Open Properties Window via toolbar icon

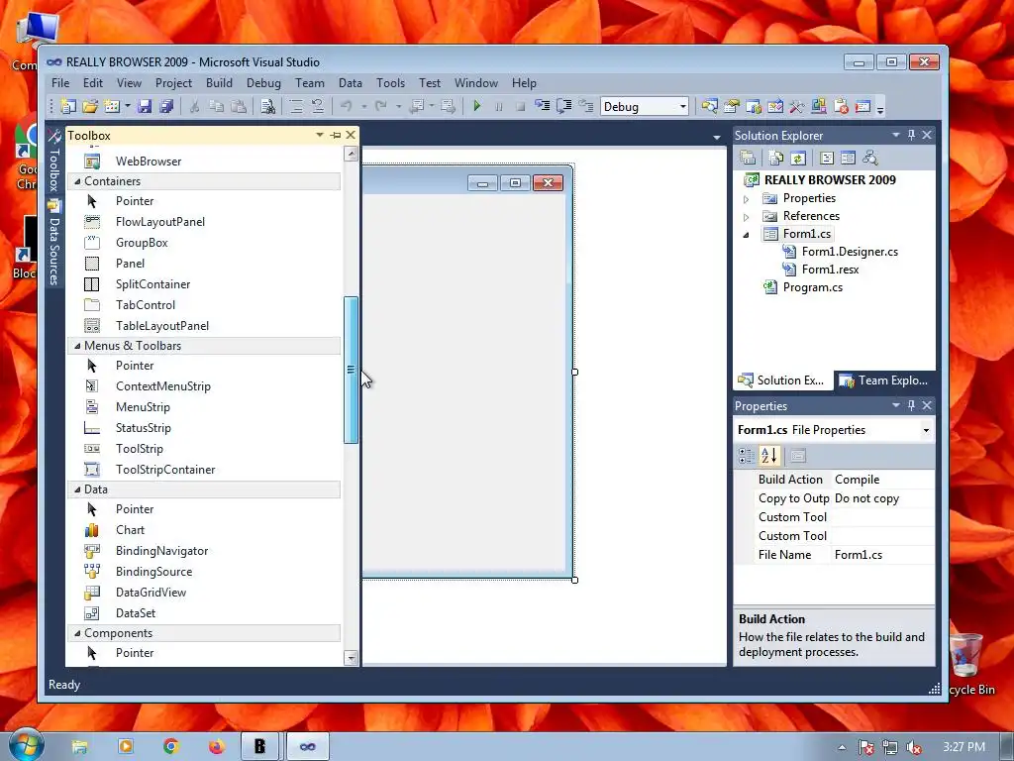coord(732,106)
